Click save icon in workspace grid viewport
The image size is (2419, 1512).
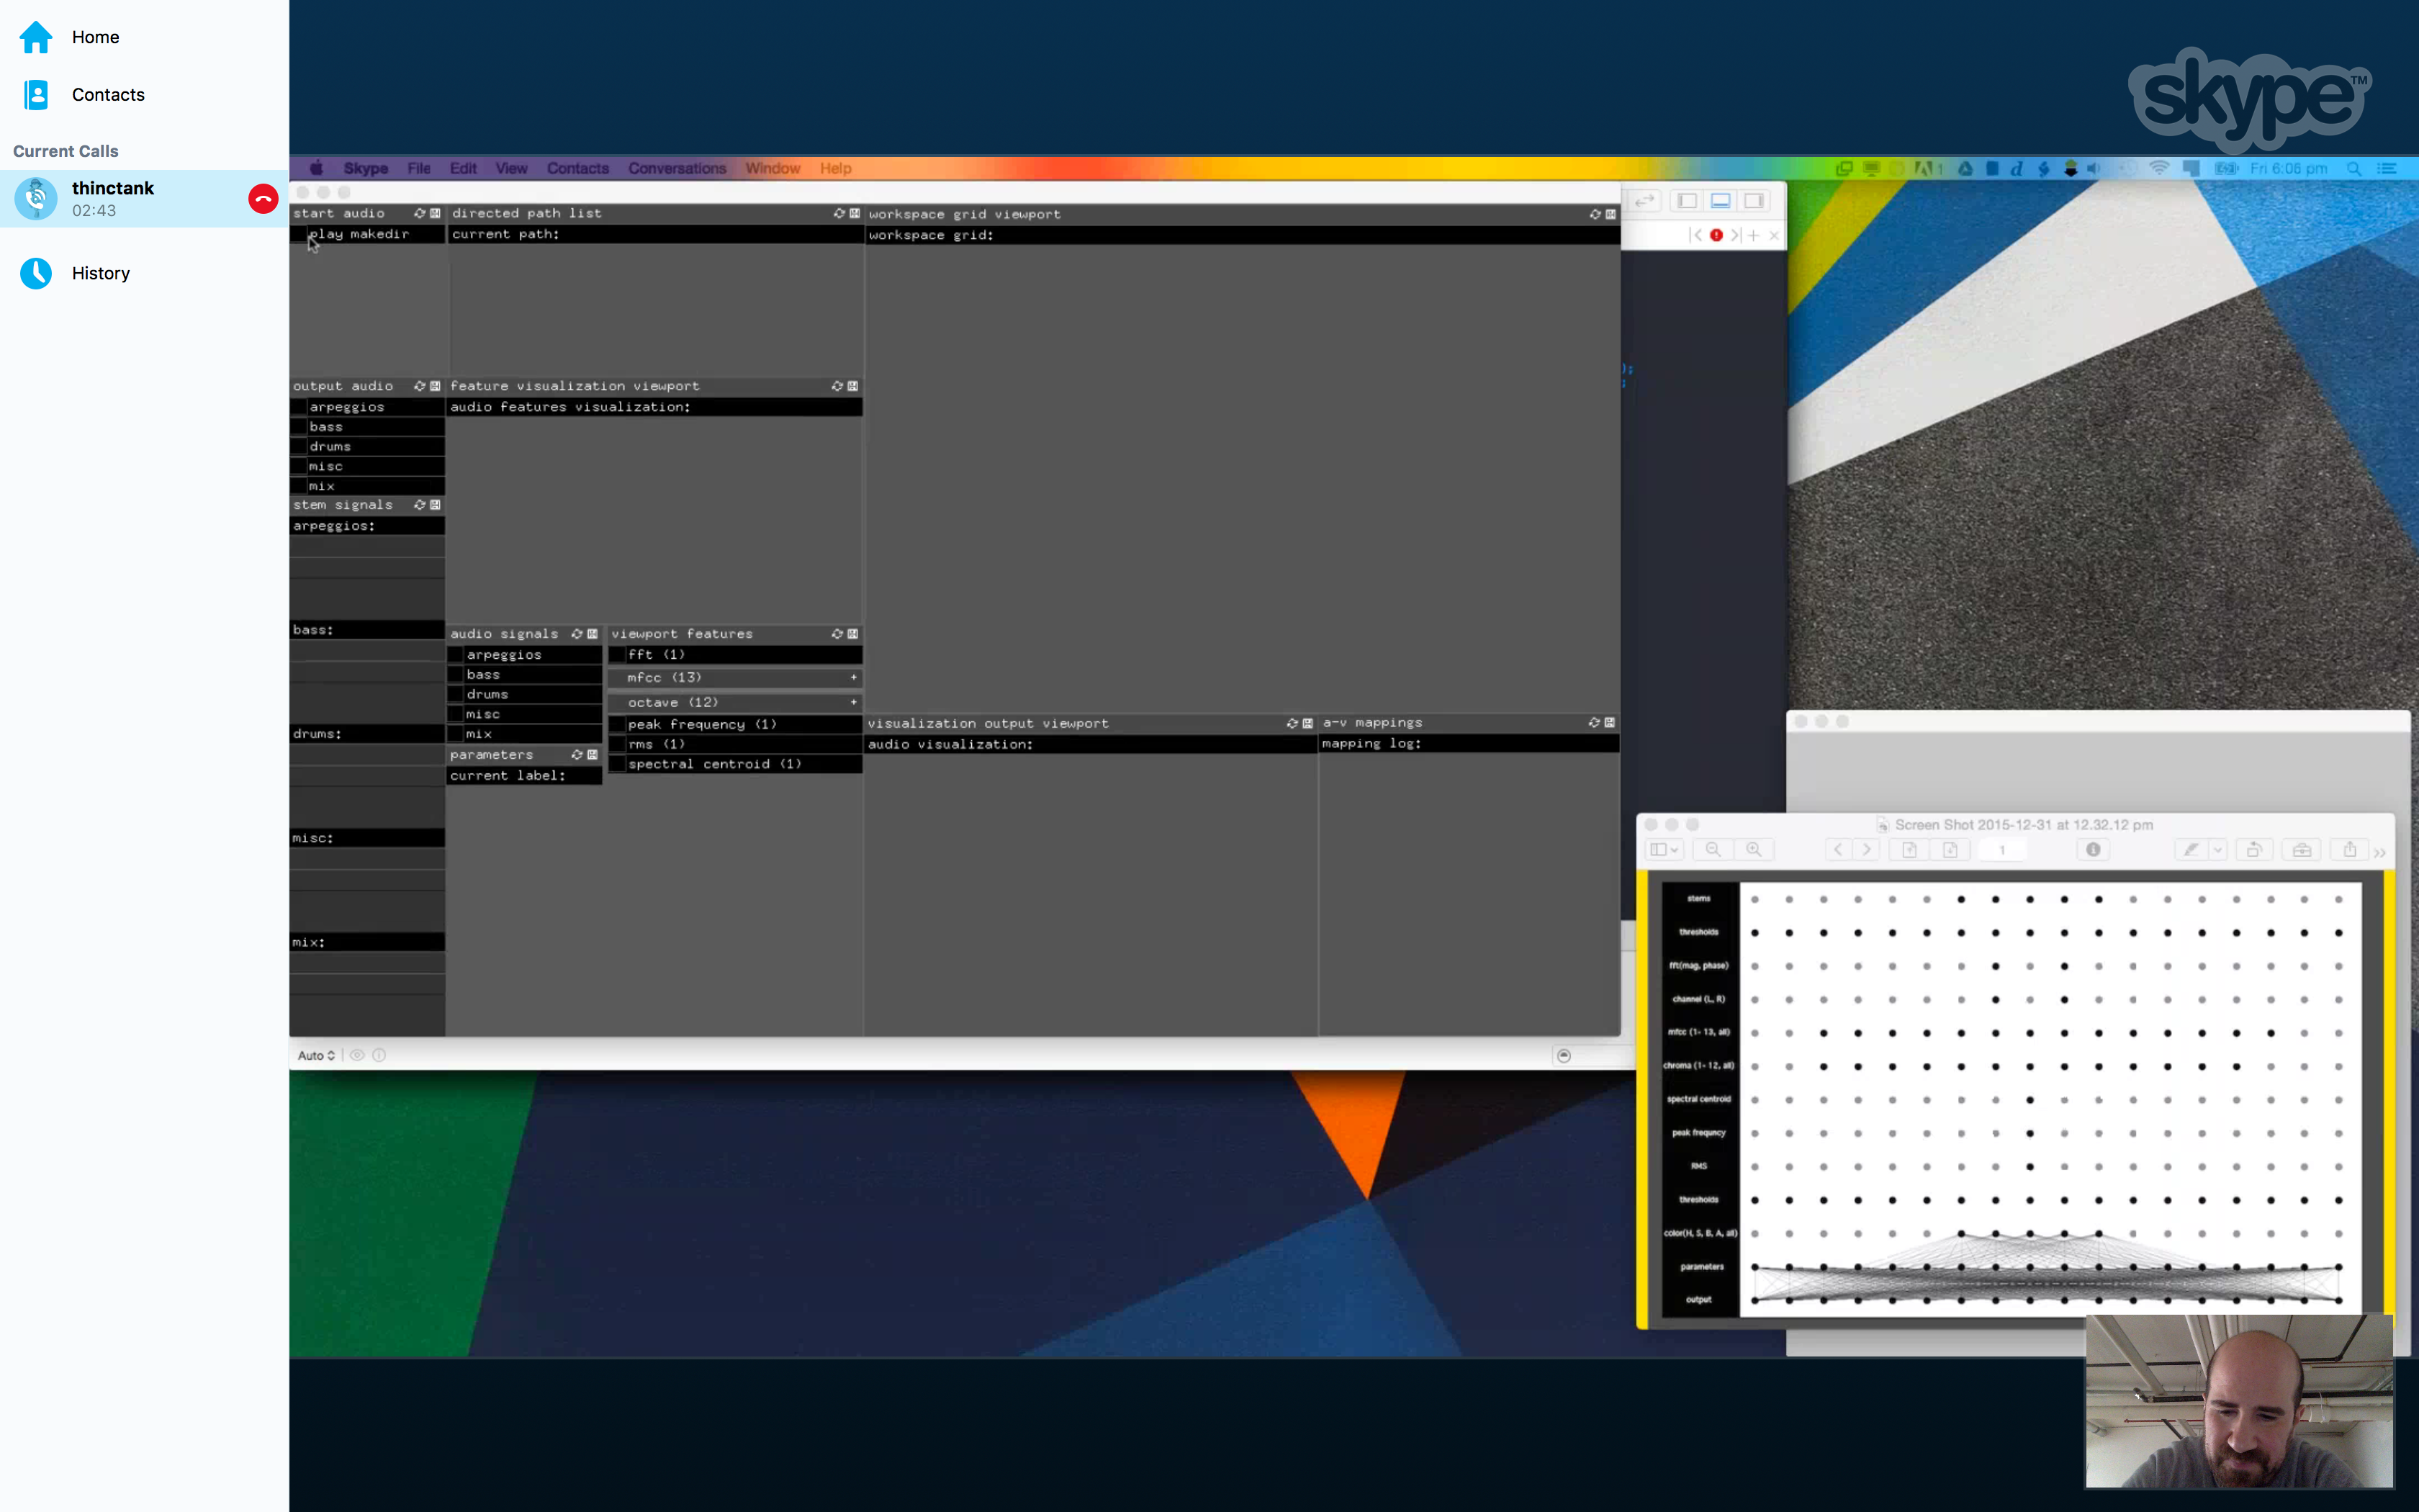1609,214
